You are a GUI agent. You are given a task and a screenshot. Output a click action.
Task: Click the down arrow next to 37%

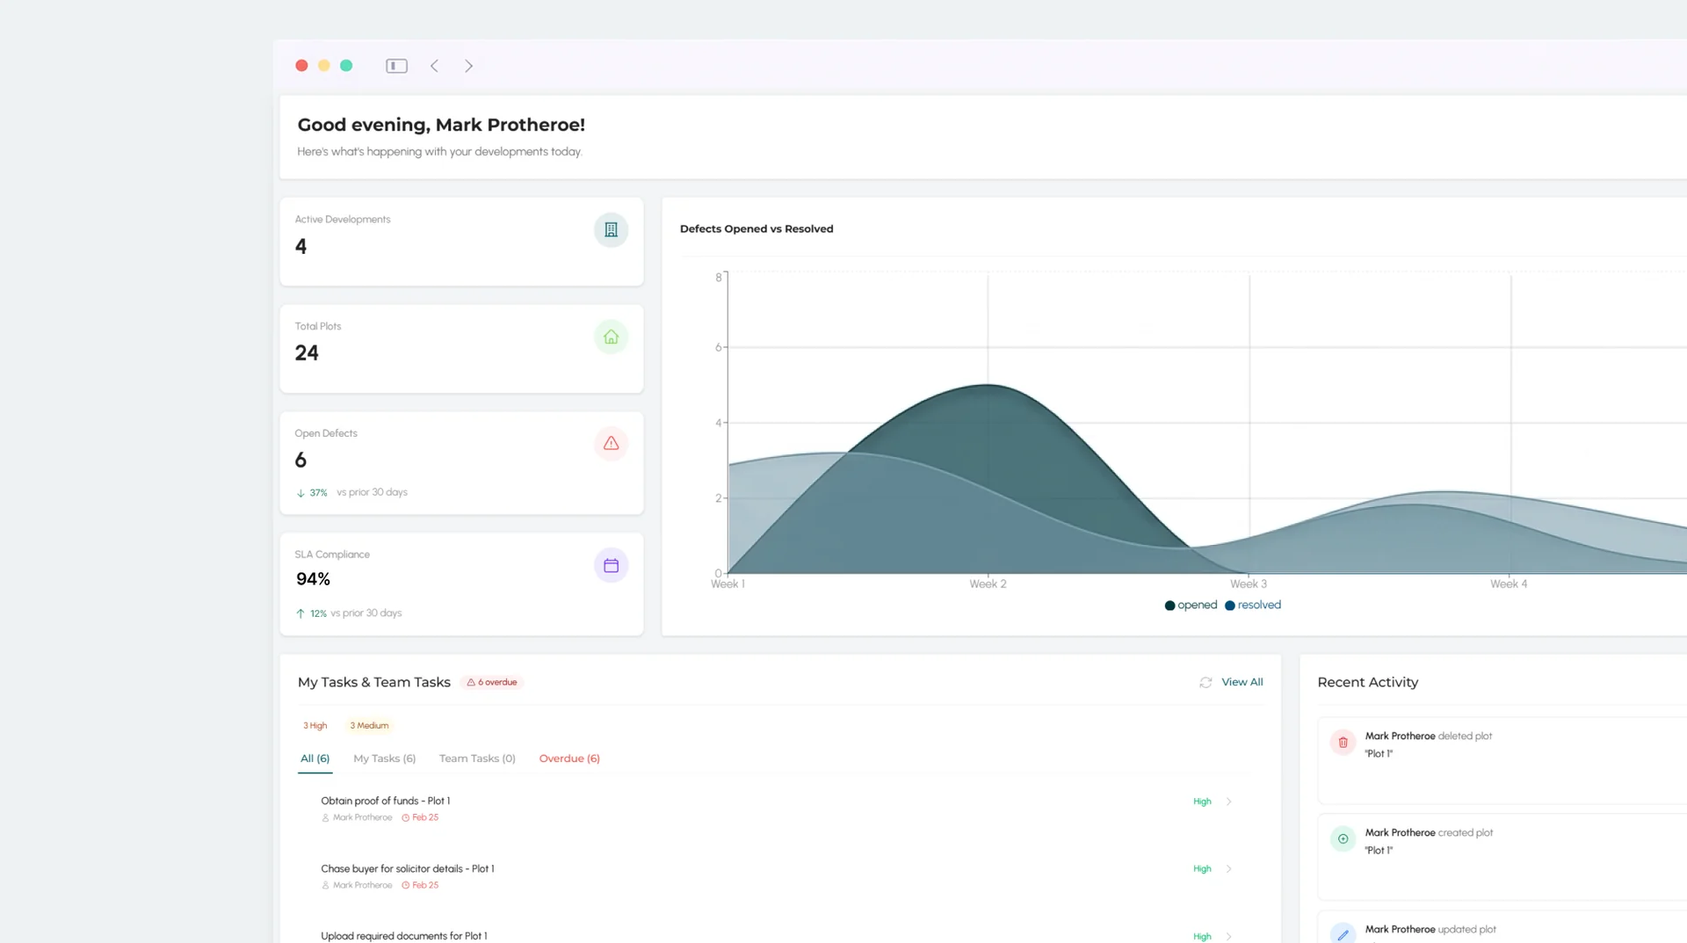(x=300, y=493)
